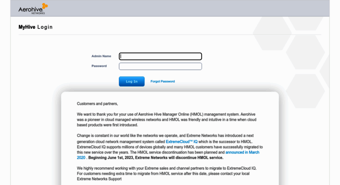Click the 'Admin Name' label

(101, 56)
